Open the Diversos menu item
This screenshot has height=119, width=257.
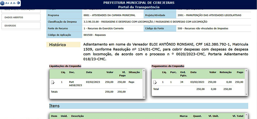(21, 26)
